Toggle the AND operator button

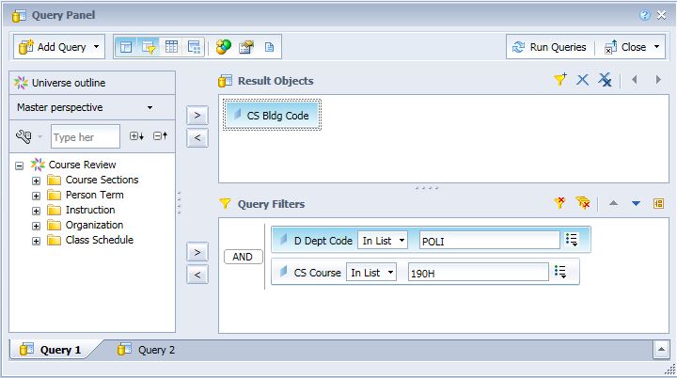244,257
